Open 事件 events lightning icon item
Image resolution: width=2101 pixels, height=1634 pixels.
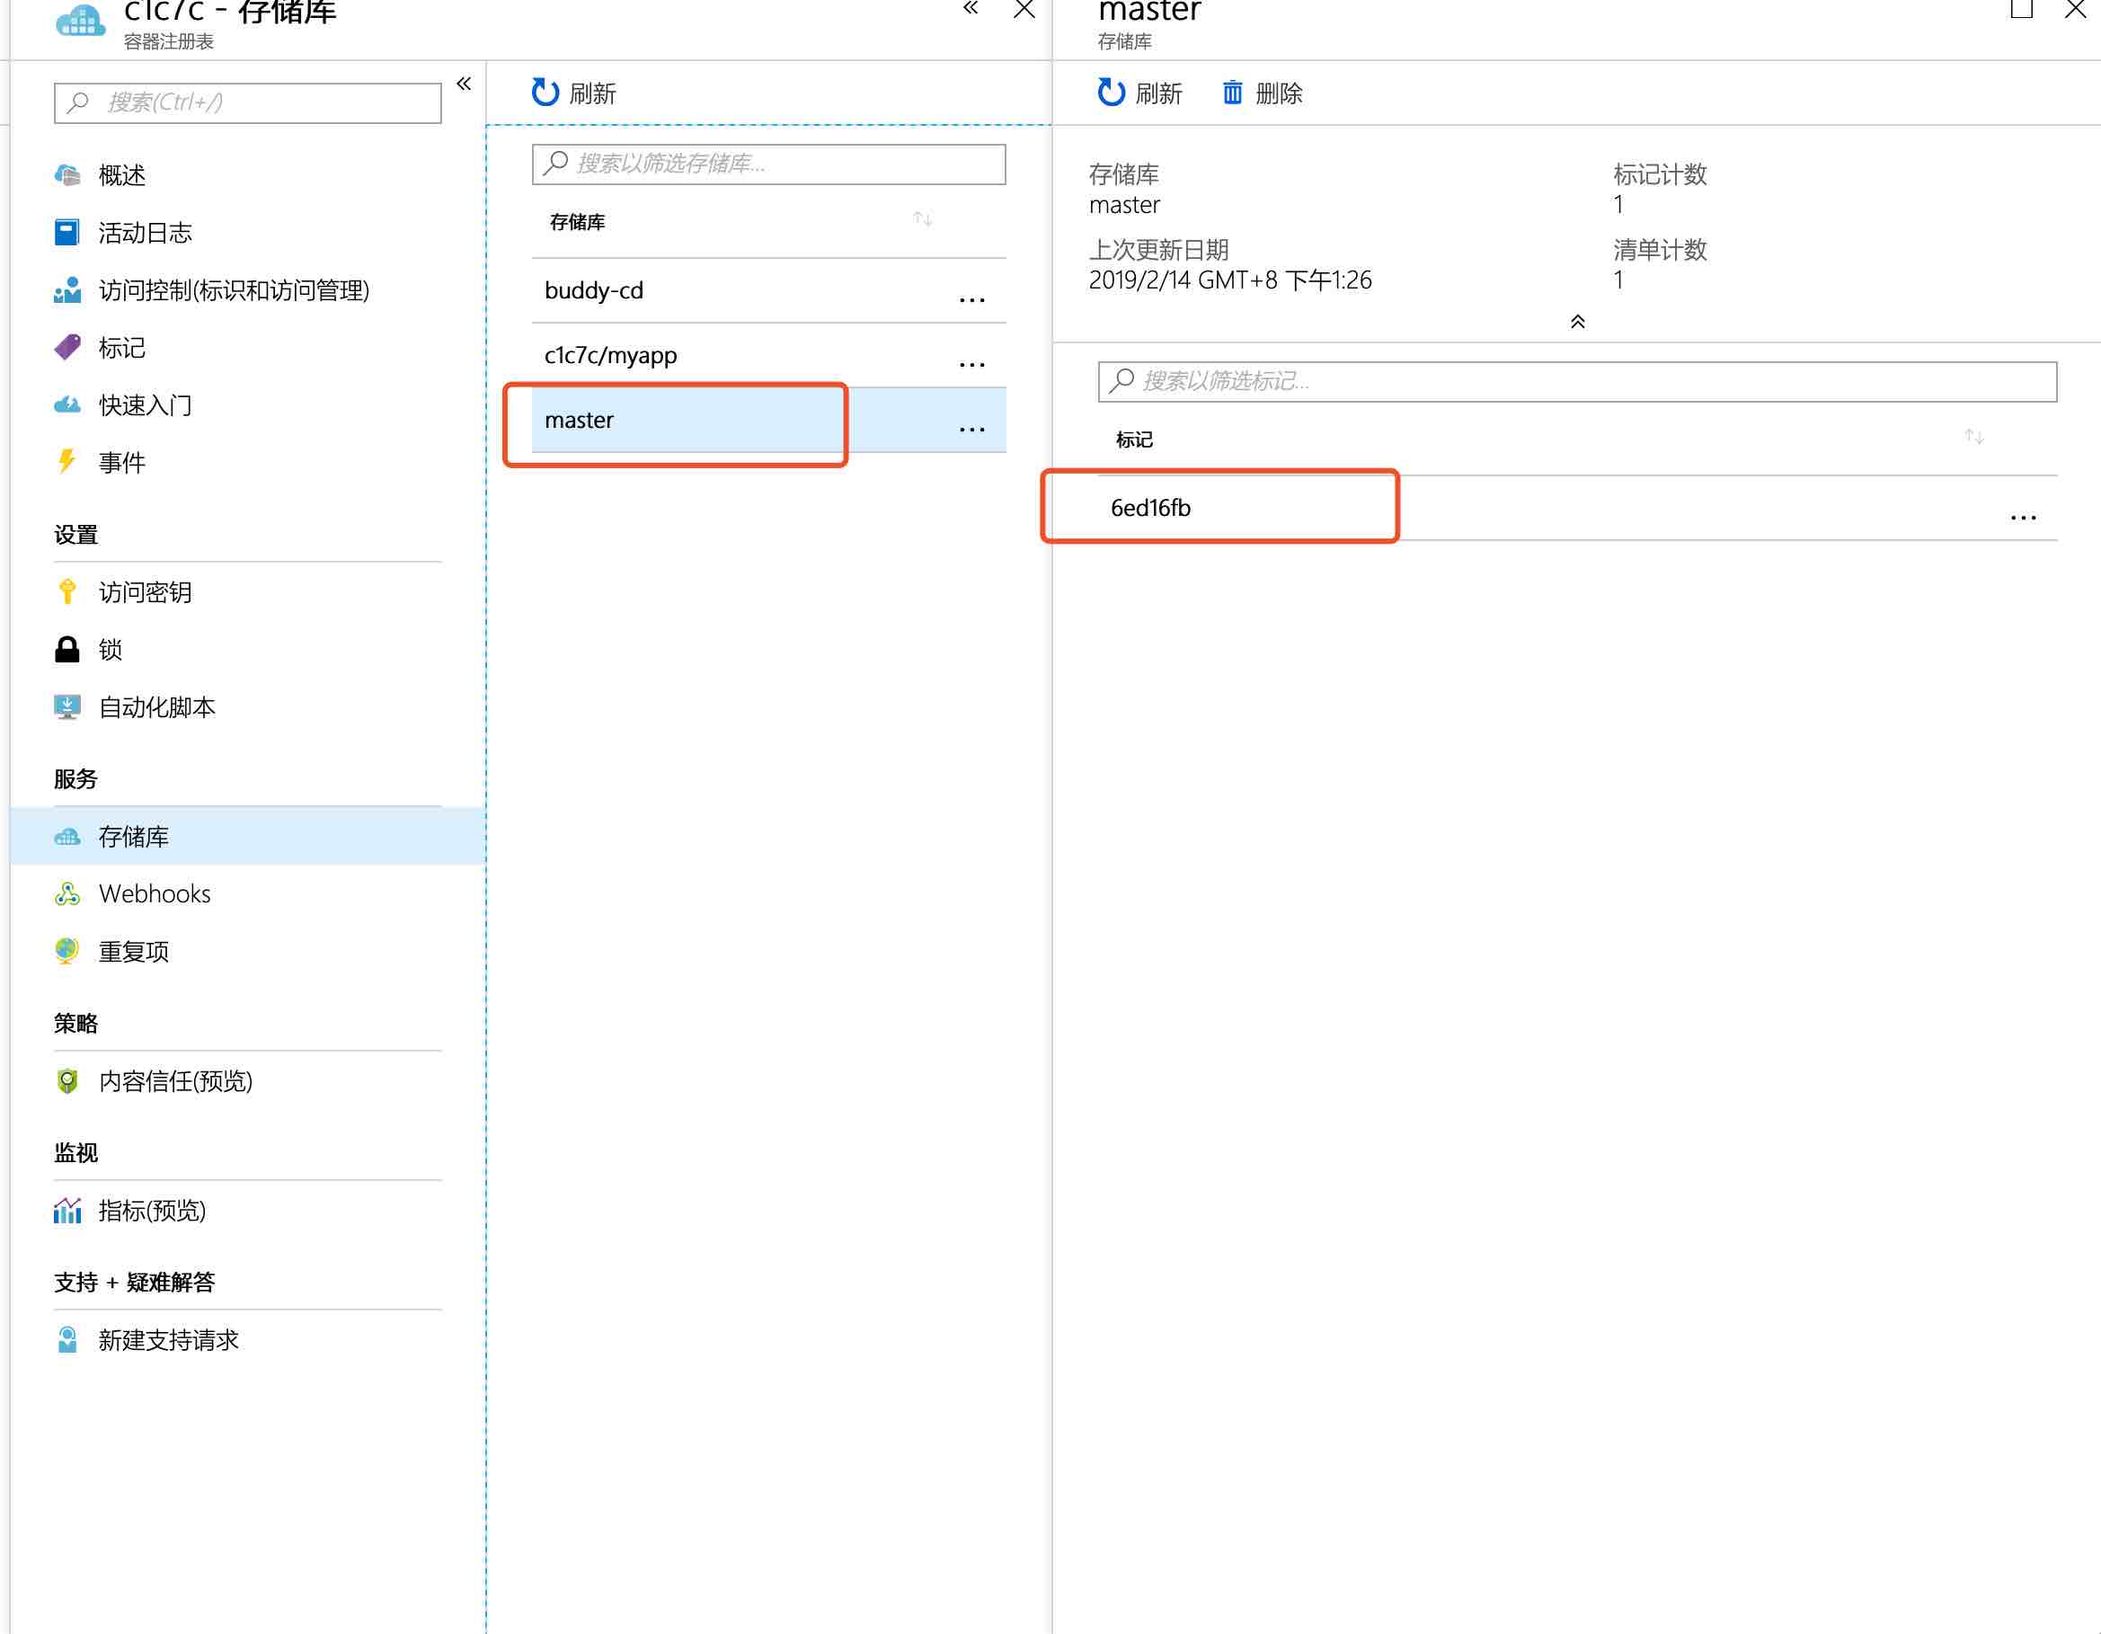point(121,463)
